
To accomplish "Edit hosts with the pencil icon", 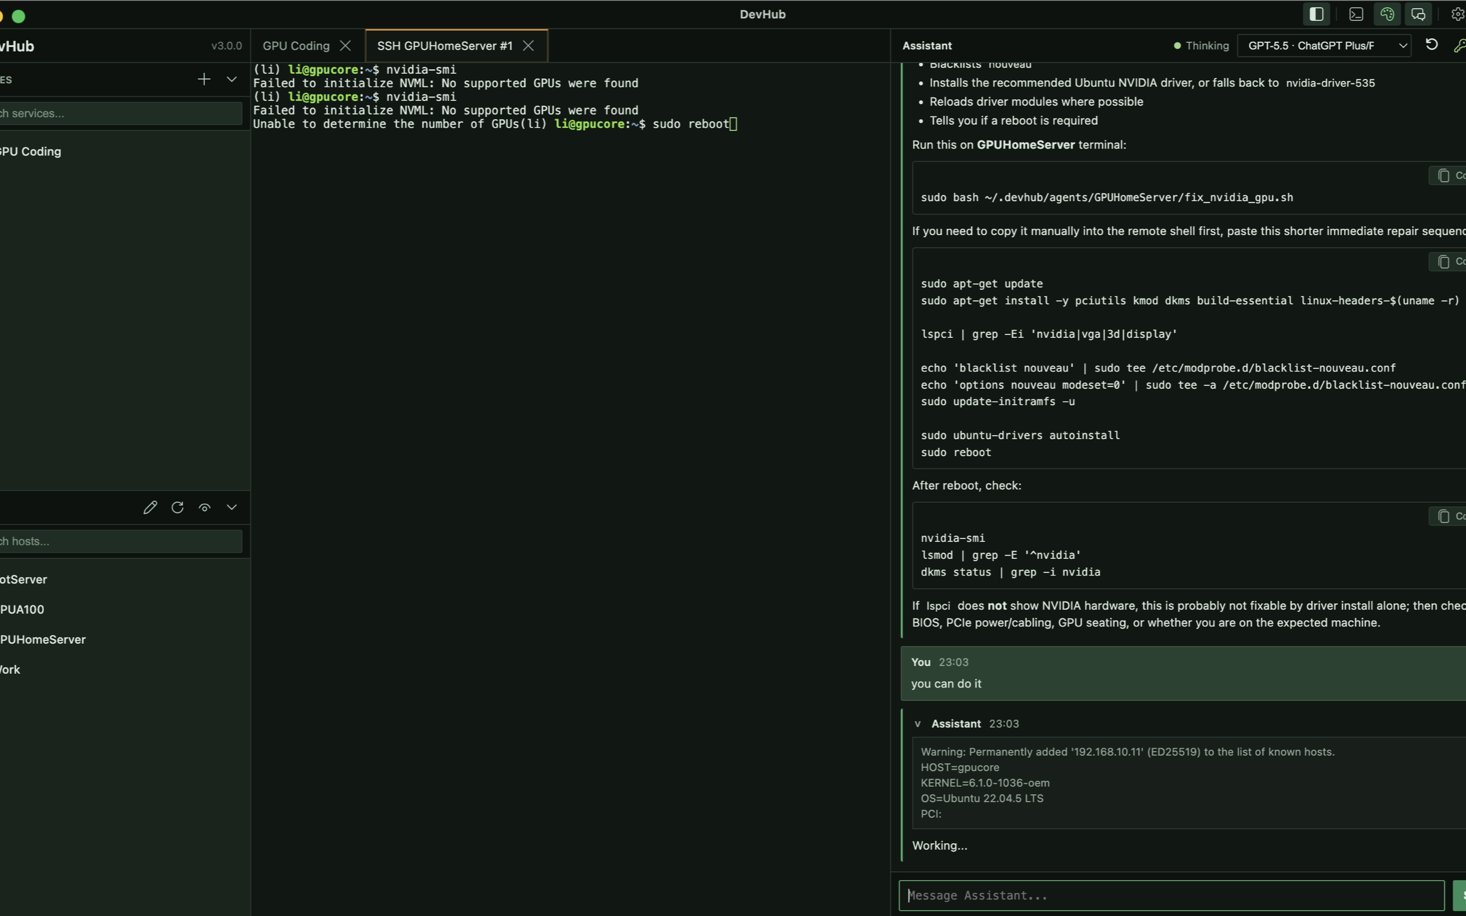I will click(150, 508).
